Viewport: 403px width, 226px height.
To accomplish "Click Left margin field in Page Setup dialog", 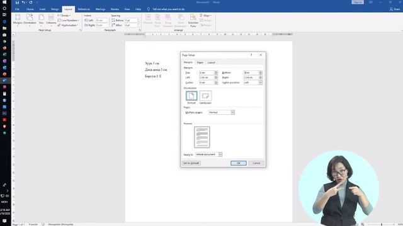I will [207, 78].
